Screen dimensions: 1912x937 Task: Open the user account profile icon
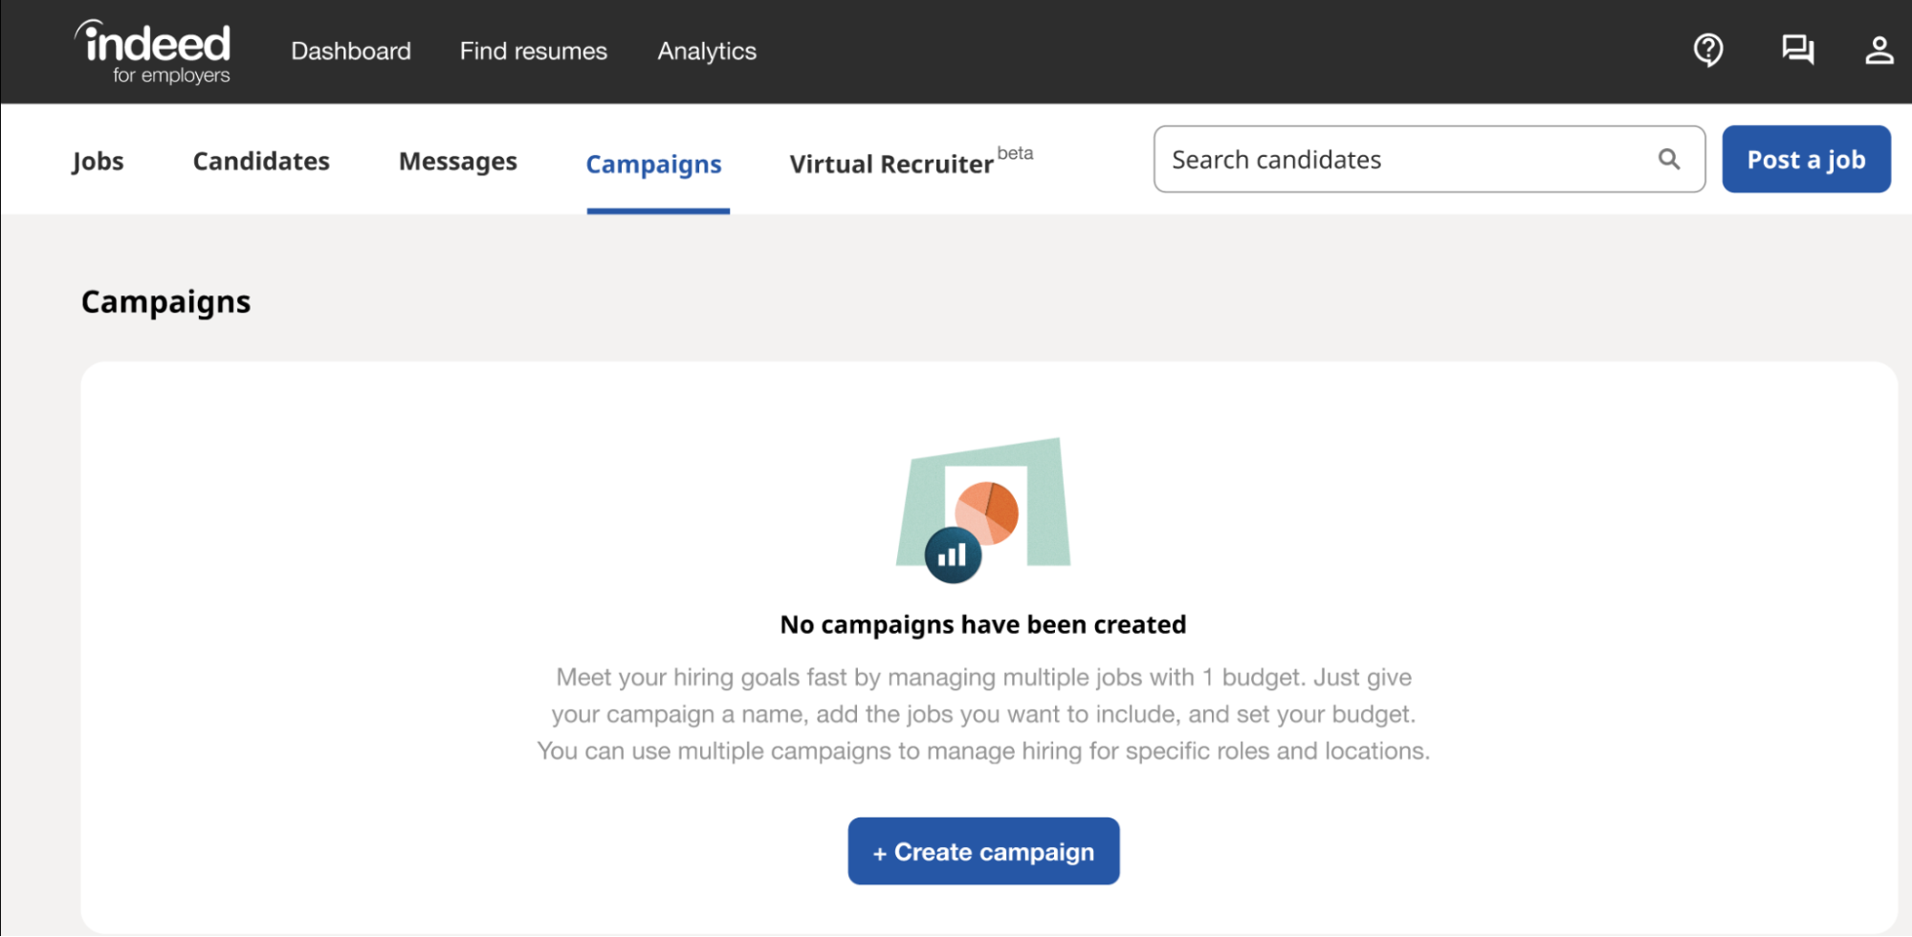(1879, 50)
